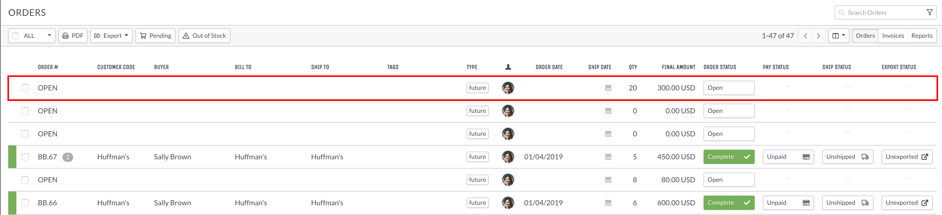Open the notification badge next to BB.67
The image size is (942, 215).
[68, 157]
